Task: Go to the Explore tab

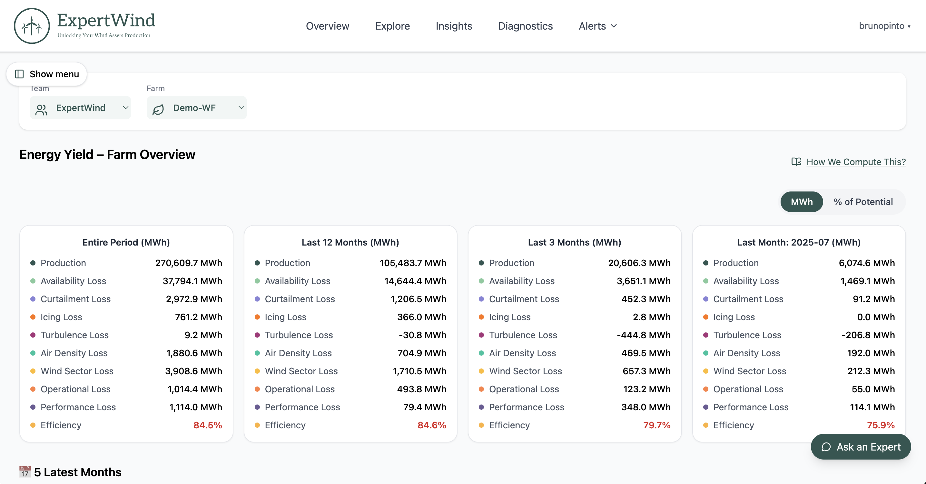Action: pos(392,26)
